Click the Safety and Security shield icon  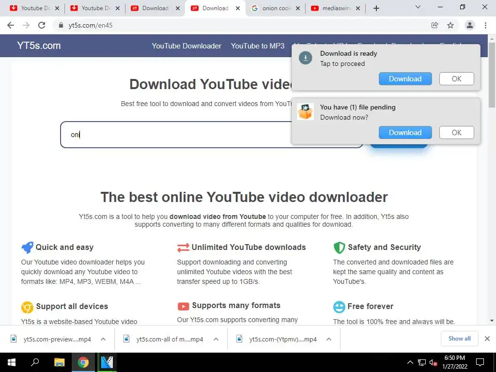click(x=339, y=248)
